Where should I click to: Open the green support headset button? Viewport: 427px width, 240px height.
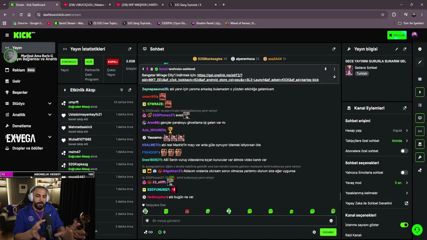417,230
